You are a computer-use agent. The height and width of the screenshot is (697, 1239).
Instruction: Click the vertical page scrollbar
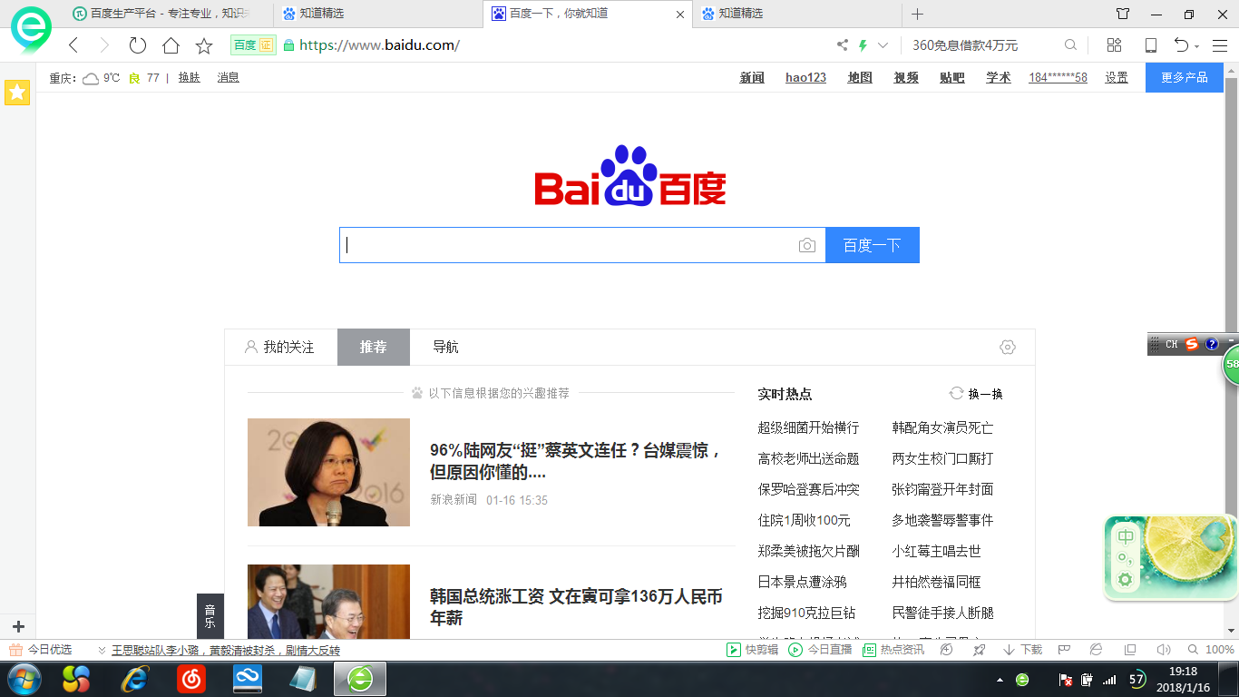tap(1232, 349)
